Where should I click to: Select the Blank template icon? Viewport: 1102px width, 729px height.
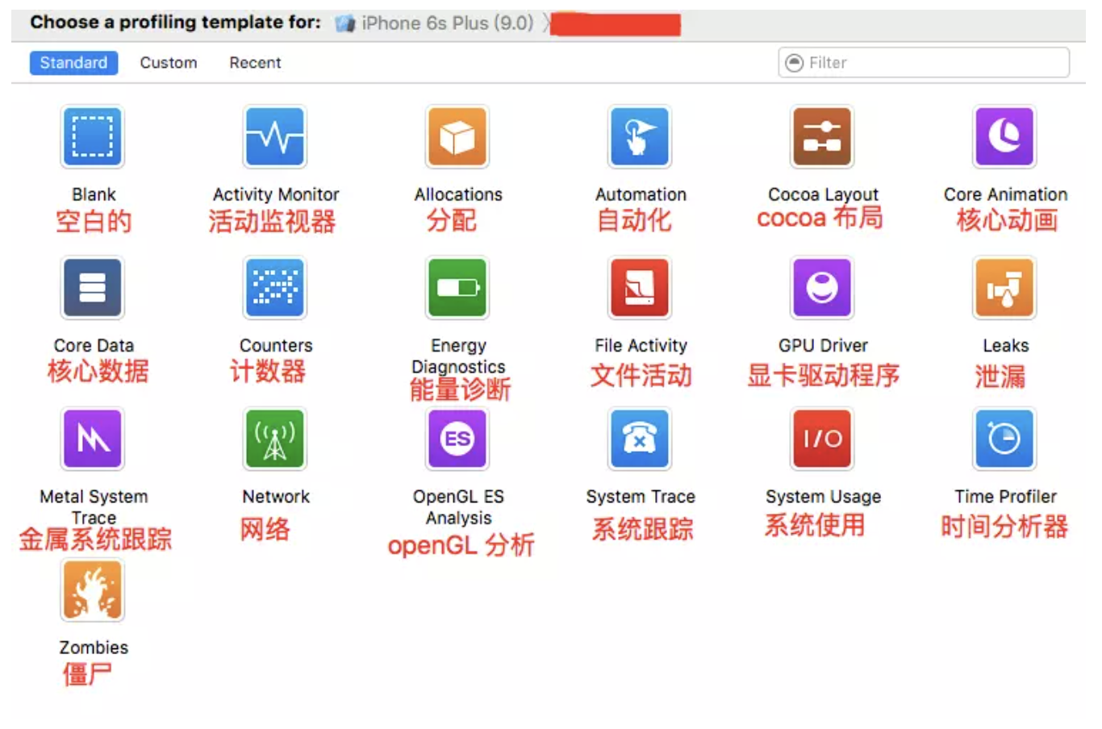pyautogui.click(x=93, y=136)
